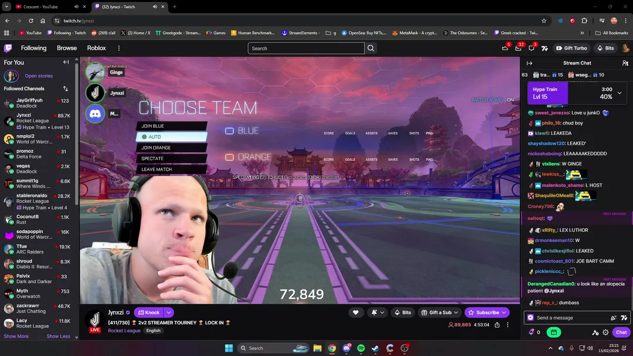The height and width of the screenshot is (356, 633).
Task: Click Windows Start button
Action: (229, 348)
